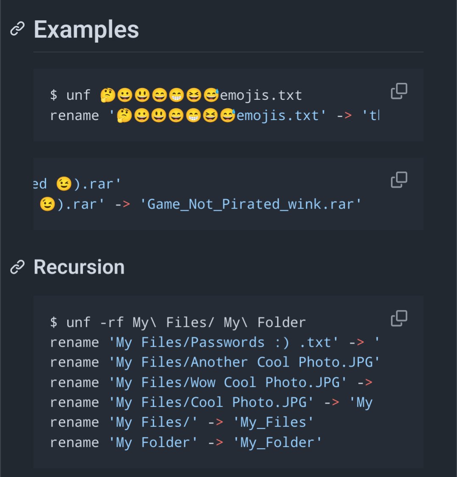Click the 'My Files/' source name text
Screen dimensions: 457x477
pyautogui.click(x=153, y=422)
